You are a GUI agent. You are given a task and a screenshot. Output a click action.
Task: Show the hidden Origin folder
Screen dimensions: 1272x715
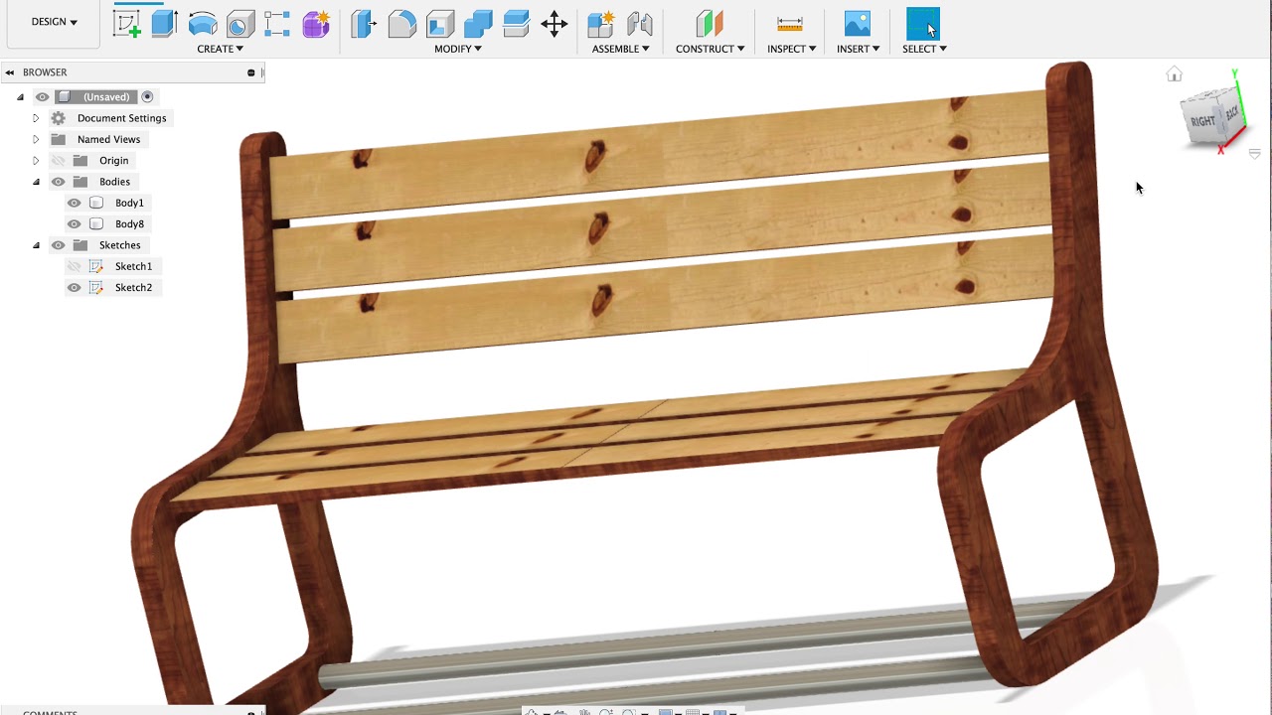tap(58, 161)
